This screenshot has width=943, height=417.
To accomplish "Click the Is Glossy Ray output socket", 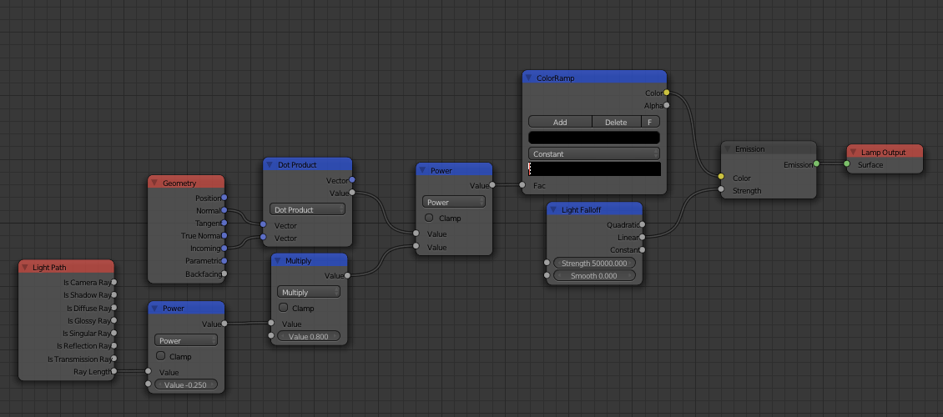I will coord(113,321).
